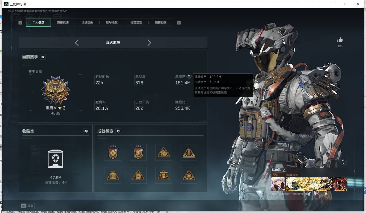This screenshot has width=366, height=213.
Task: Click the E key hint right of the tabs
Action: [x=179, y=23]
